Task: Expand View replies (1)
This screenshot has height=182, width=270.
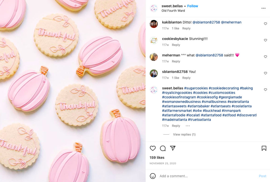Action: coord(184,135)
